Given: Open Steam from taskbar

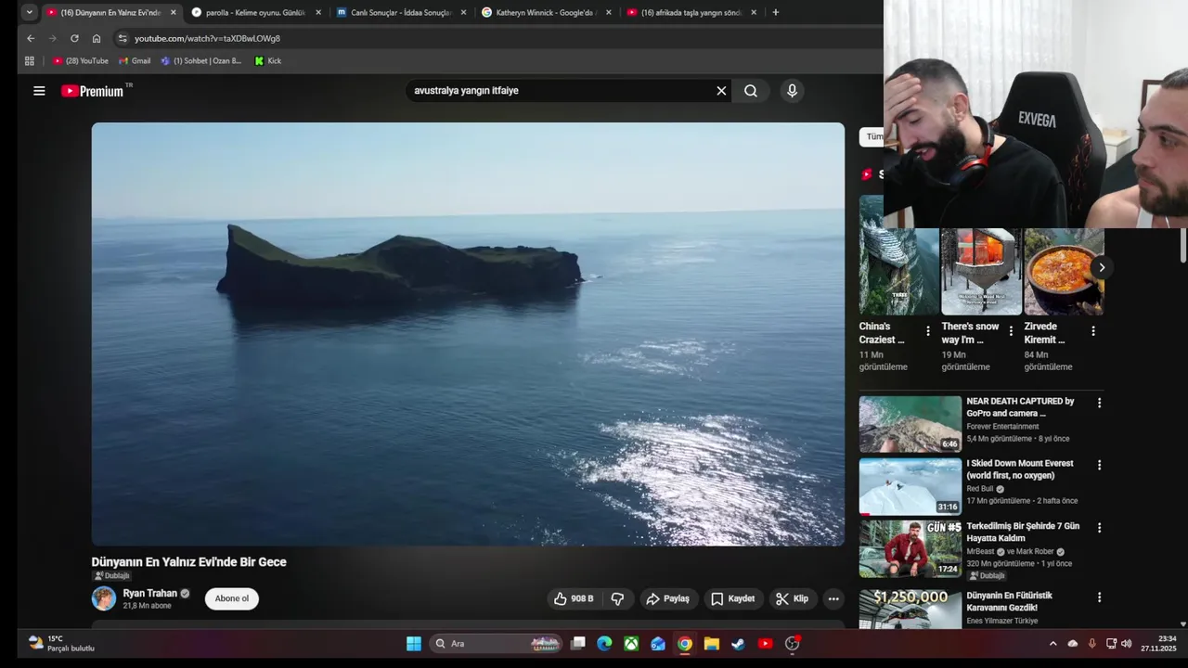Looking at the screenshot, I should [738, 644].
